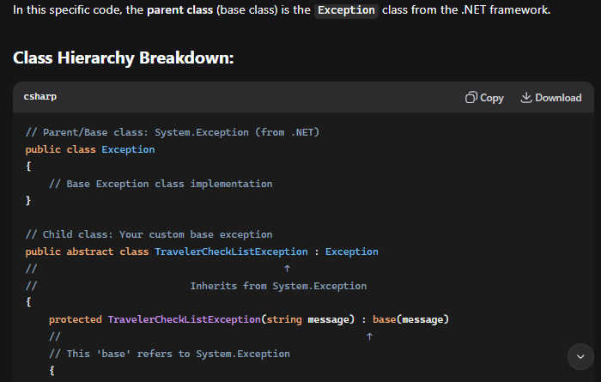Click the base(message) call

tap(411, 319)
